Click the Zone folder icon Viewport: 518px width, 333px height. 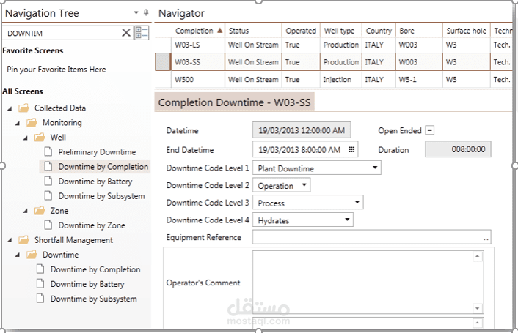40,211
